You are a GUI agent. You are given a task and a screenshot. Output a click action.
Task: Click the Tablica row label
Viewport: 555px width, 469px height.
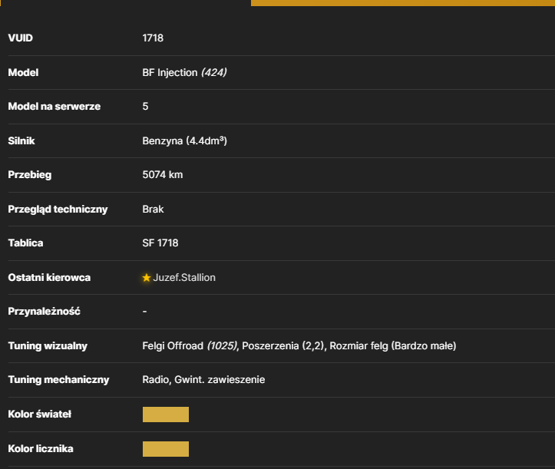[x=25, y=243]
